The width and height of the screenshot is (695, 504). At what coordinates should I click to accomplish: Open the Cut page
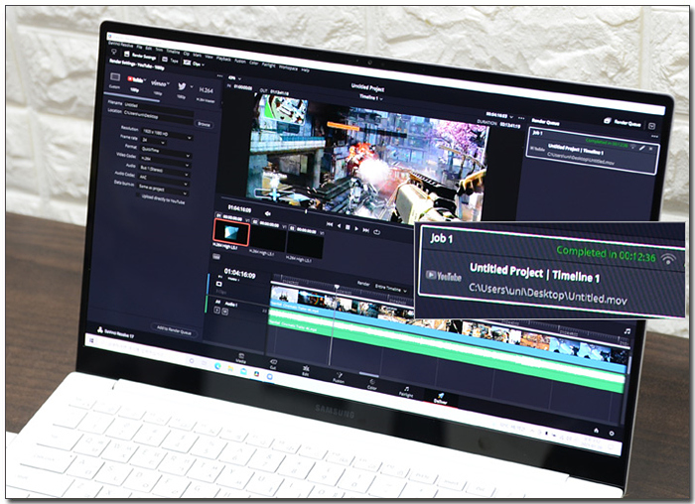click(x=273, y=364)
